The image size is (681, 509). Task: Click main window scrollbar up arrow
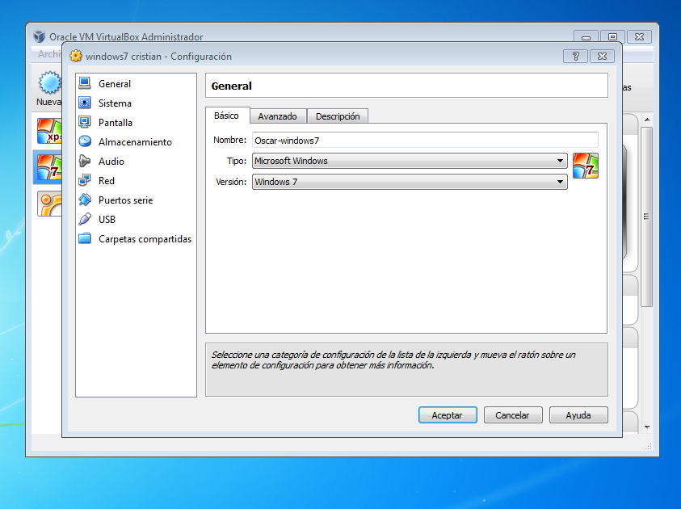point(647,120)
